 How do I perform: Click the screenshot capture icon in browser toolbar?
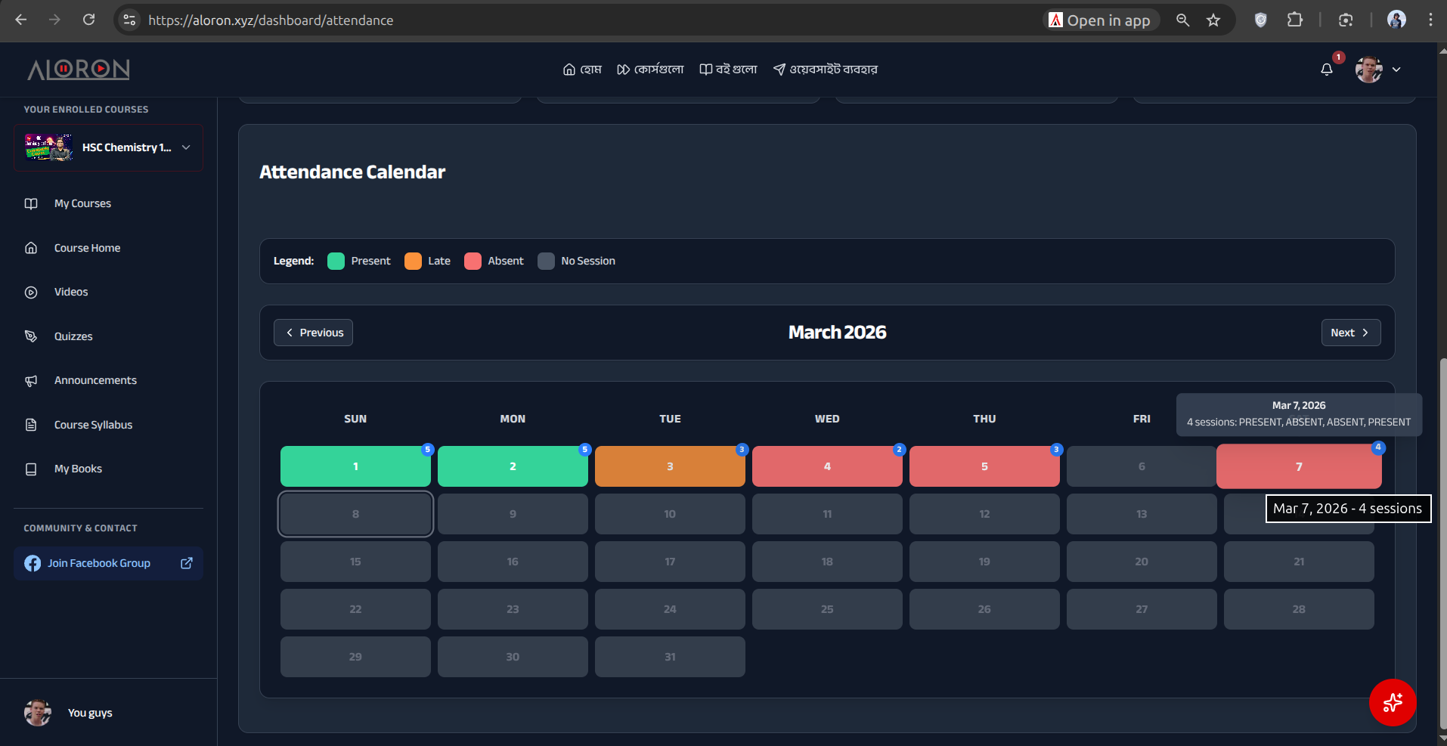click(1346, 20)
